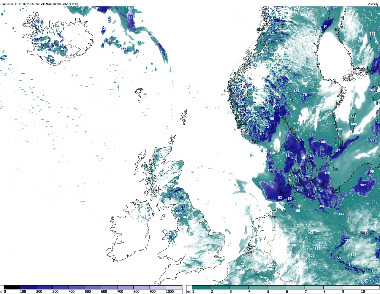Click the map visibility value 607

(295, 245)
